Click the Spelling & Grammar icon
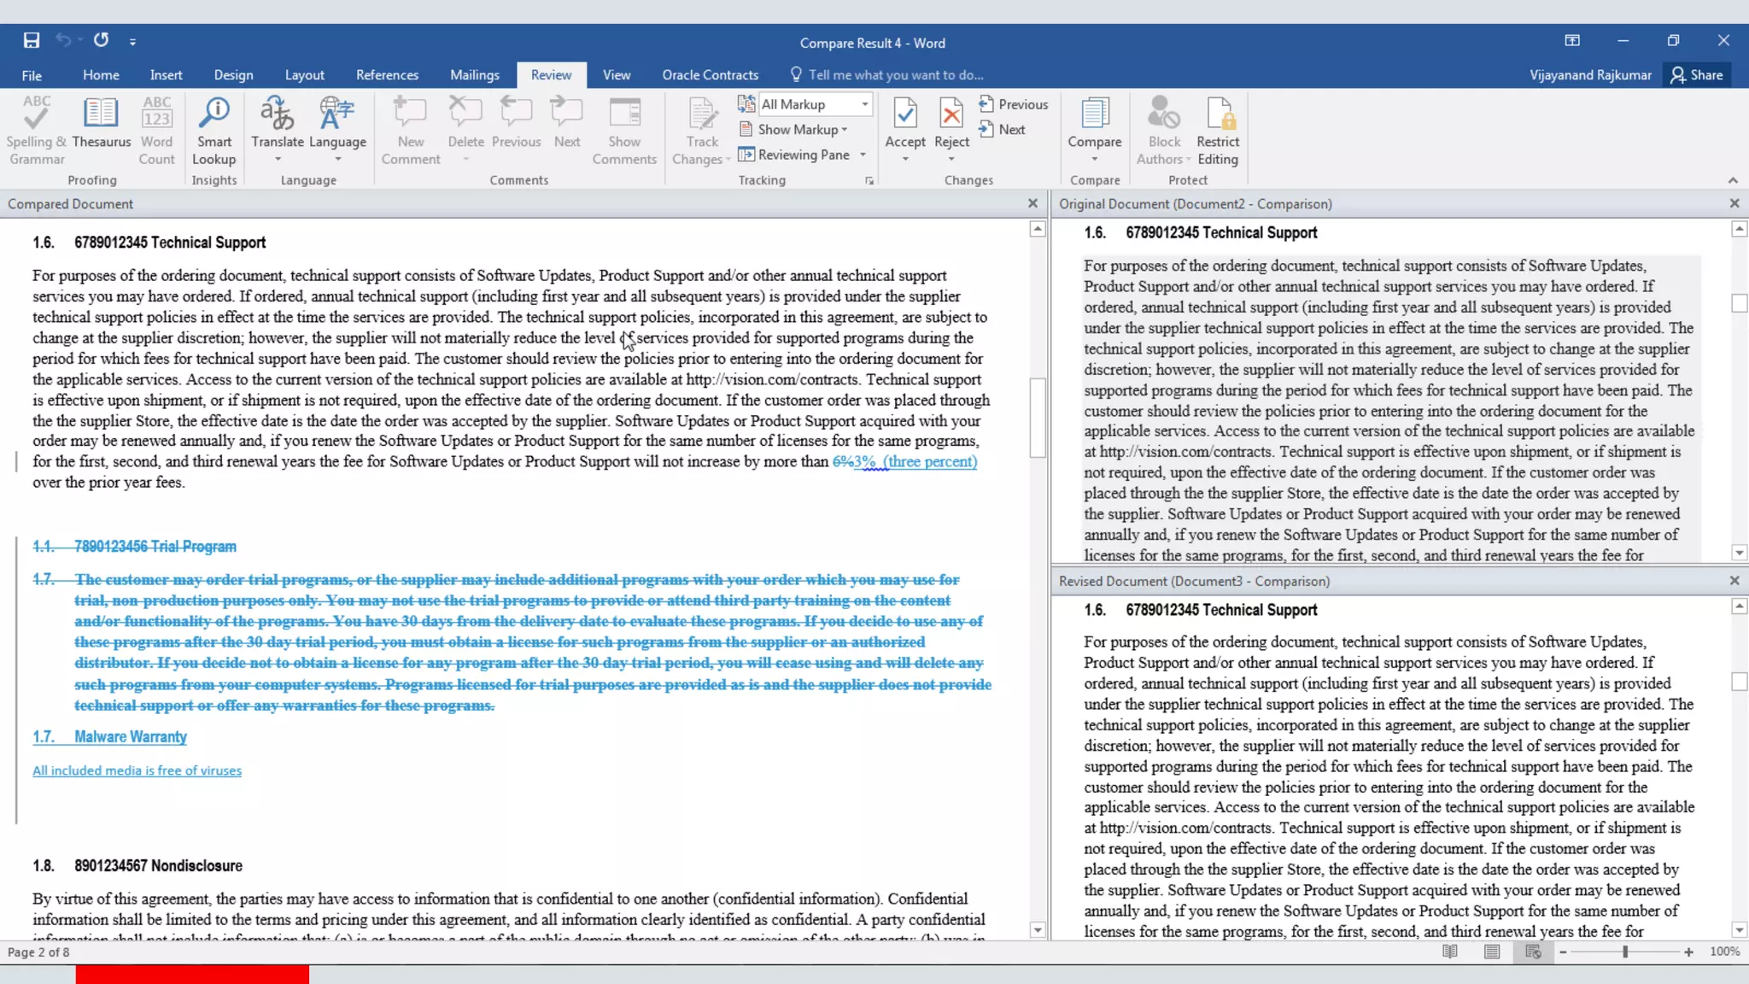This screenshot has height=984, width=1749. (x=37, y=114)
